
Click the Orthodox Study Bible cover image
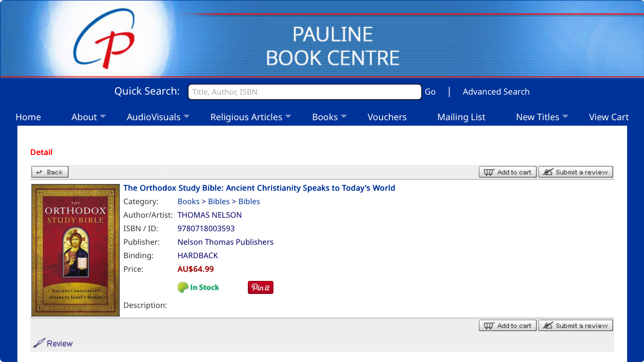tap(75, 250)
